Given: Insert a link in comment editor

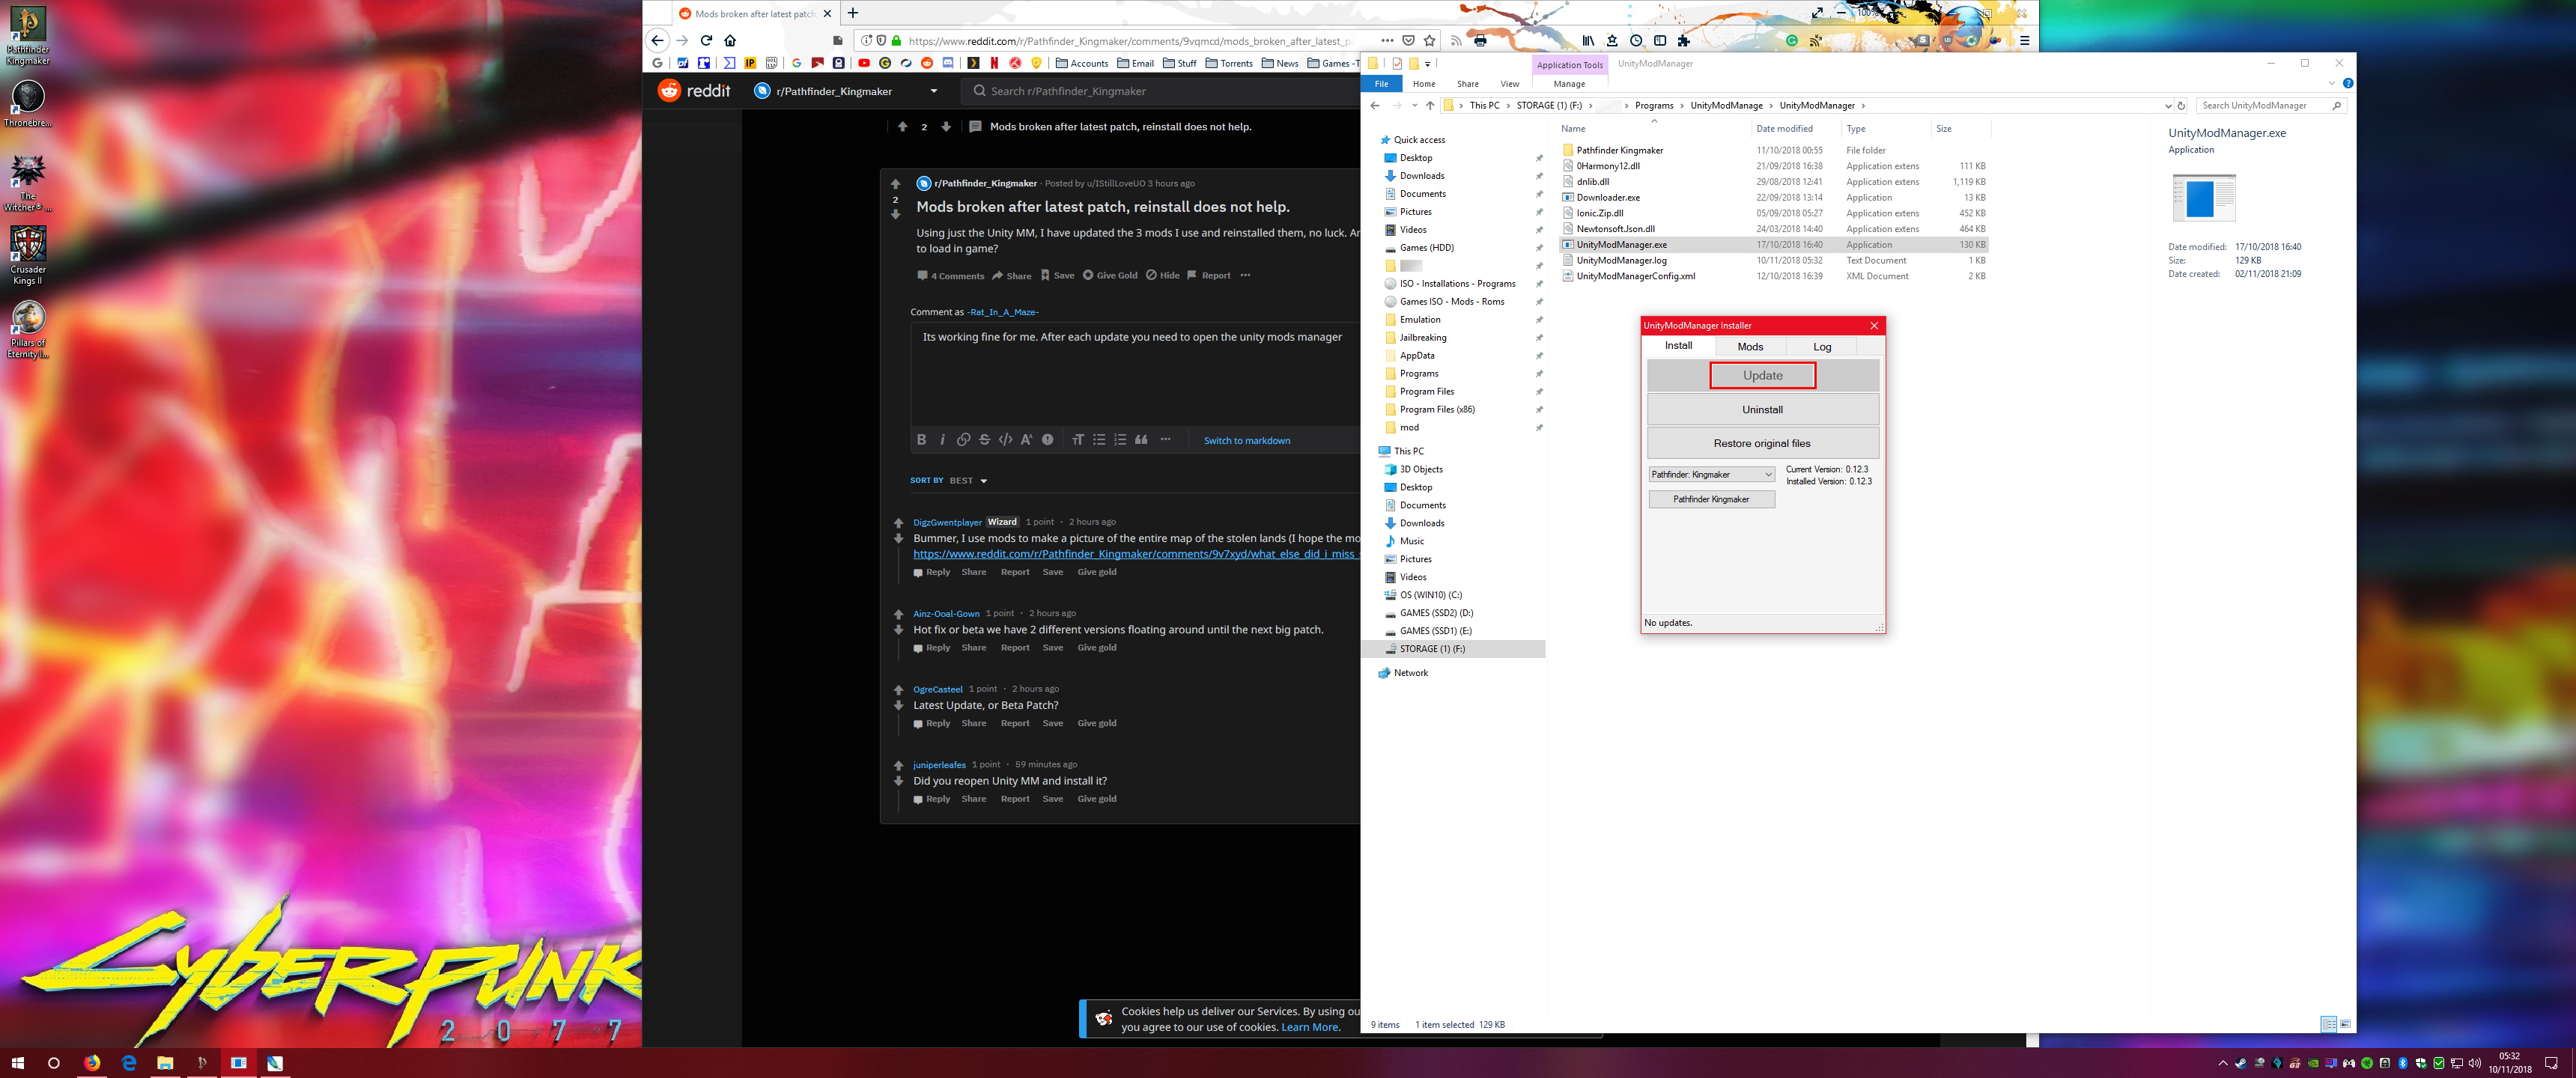Looking at the screenshot, I should point(963,440).
